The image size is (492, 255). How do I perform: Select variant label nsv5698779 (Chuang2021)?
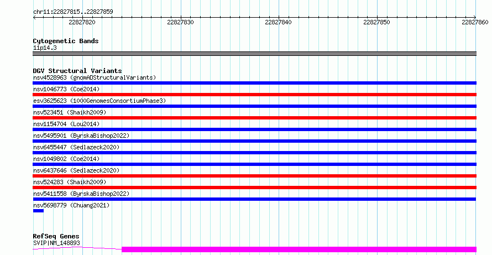tap(71, 205)
